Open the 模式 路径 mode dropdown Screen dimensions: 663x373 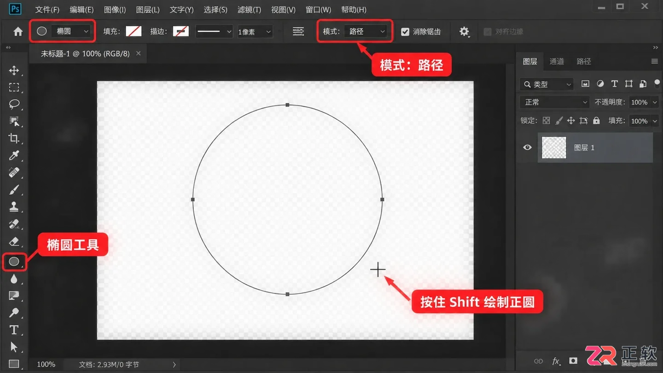(367, 31)
